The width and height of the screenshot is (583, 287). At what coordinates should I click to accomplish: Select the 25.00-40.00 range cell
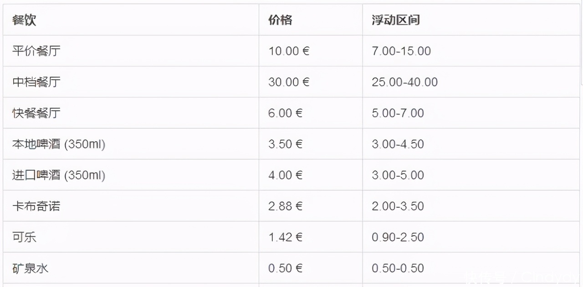404,82
